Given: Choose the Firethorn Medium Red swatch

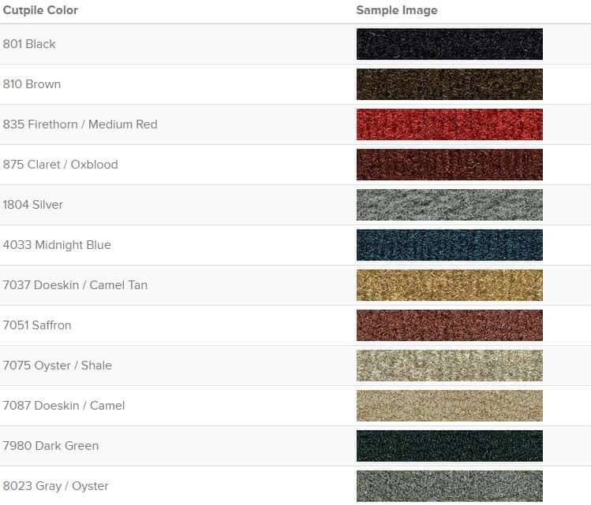Looking at the screenshot, I should [x=450, y=124].
